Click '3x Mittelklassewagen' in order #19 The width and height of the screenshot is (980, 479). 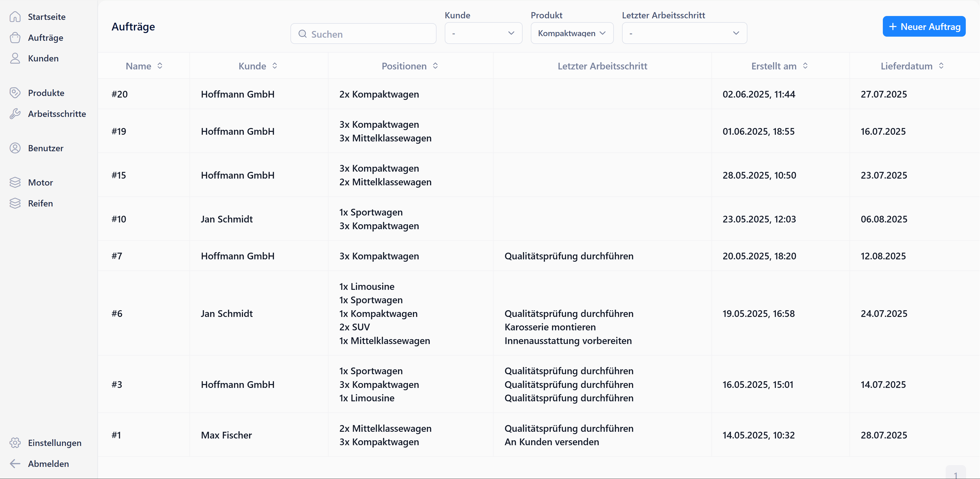pyautogui.click(x=385, y=138)
